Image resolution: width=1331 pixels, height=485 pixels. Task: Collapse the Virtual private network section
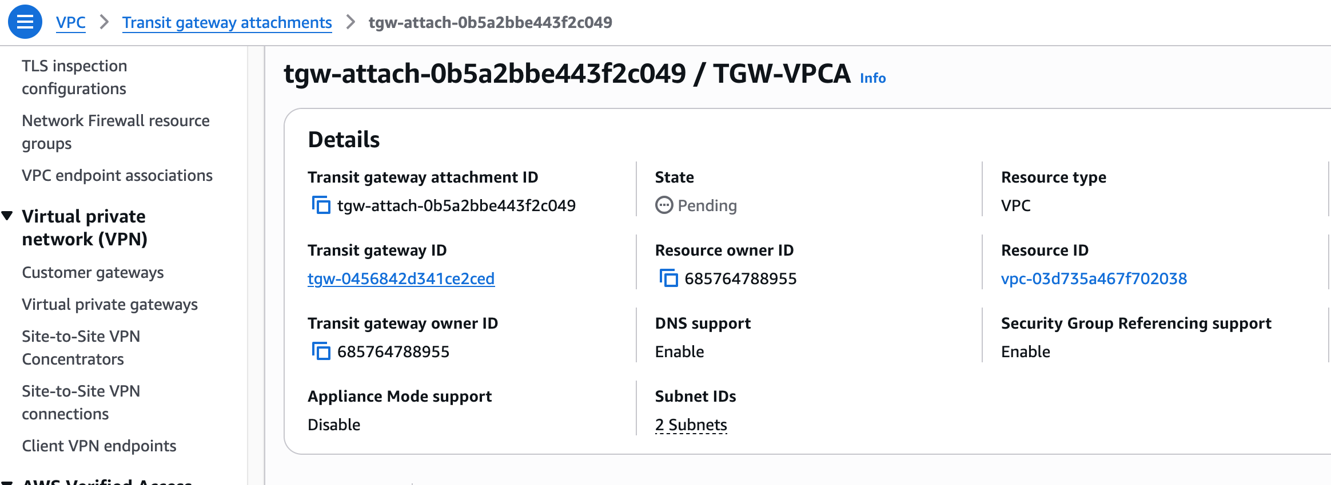tap(7, 216)
